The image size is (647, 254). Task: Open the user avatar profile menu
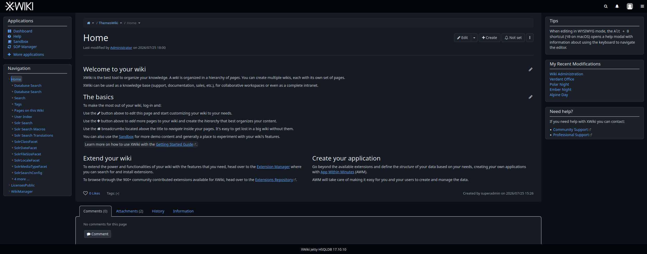[630, 6]
